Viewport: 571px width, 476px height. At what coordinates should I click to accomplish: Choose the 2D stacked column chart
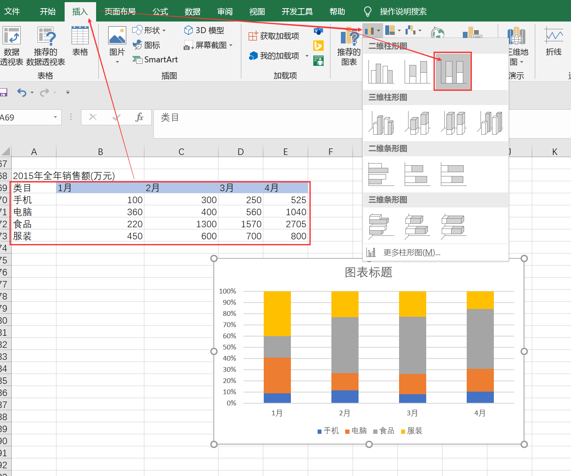coord(417,71)
